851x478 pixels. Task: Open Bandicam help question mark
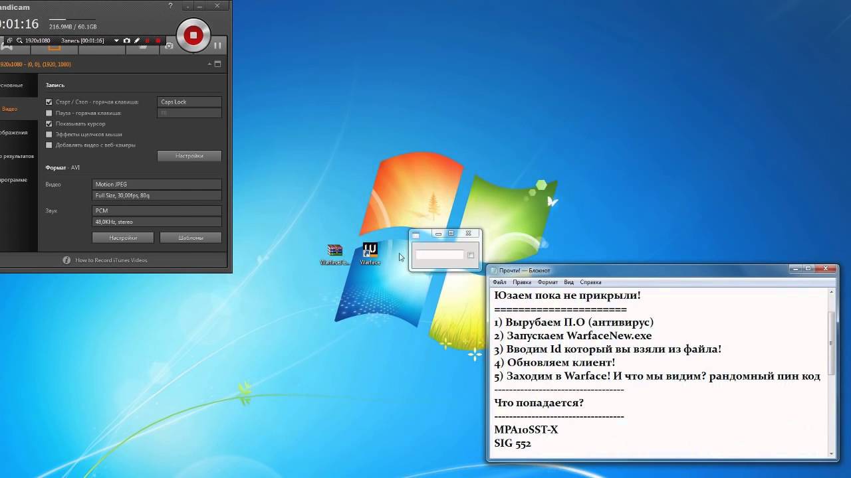tap(172, 6)
